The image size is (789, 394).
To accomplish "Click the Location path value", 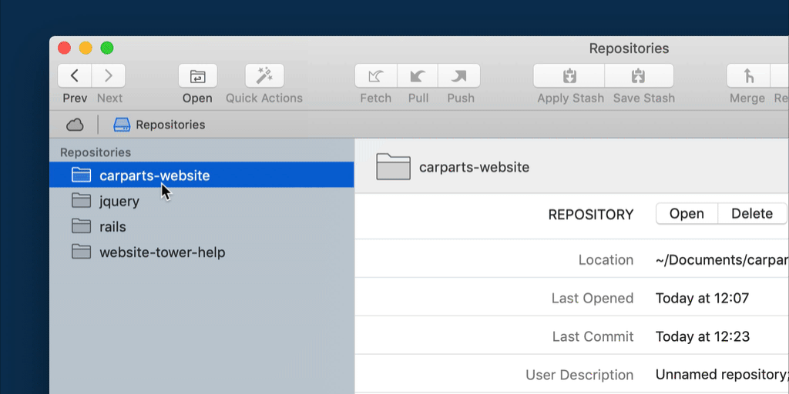I will click(x=721, y=260).
